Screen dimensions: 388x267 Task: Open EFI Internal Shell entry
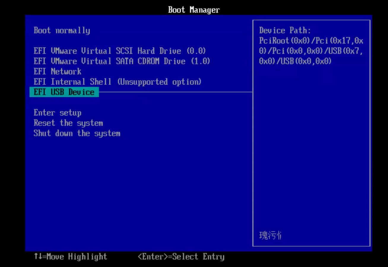click(117, 82)
